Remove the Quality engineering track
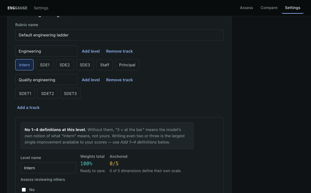The width and height of the screenshot is (311, 193). [x=119, y=80]
